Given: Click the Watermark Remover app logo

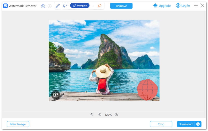Looking at the screenshot, I should 5,6.
